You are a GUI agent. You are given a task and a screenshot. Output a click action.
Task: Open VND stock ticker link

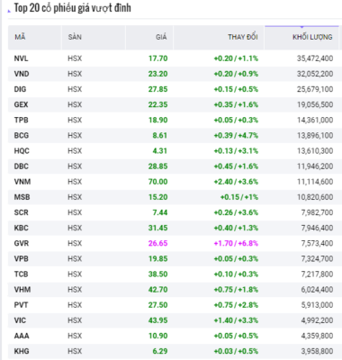point(22,74)
